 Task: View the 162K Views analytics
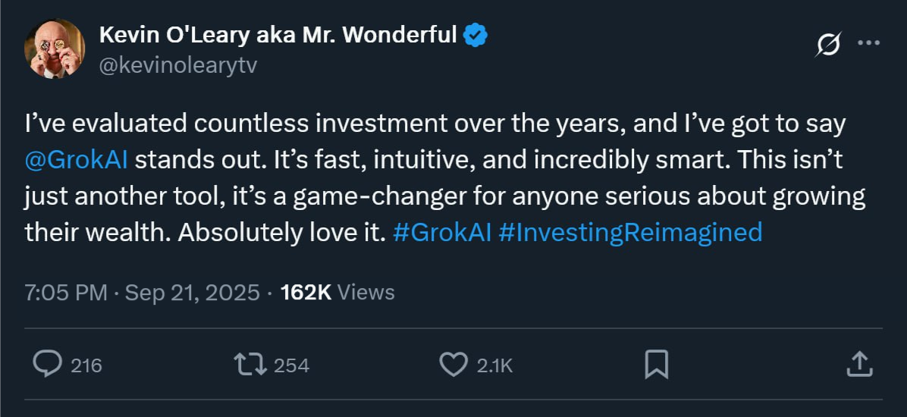[x=337, y=292]
